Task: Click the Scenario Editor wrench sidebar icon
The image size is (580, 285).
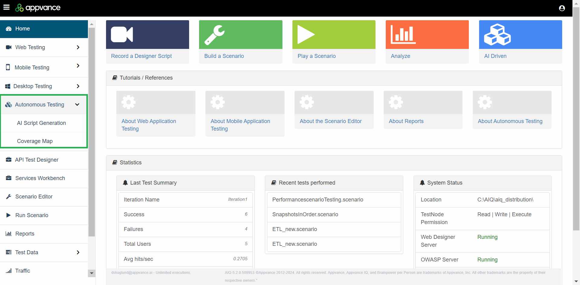Action: coord(8,197)
